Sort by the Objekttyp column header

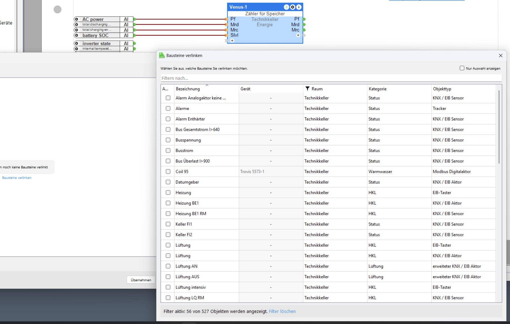click(x=463, y=89)
